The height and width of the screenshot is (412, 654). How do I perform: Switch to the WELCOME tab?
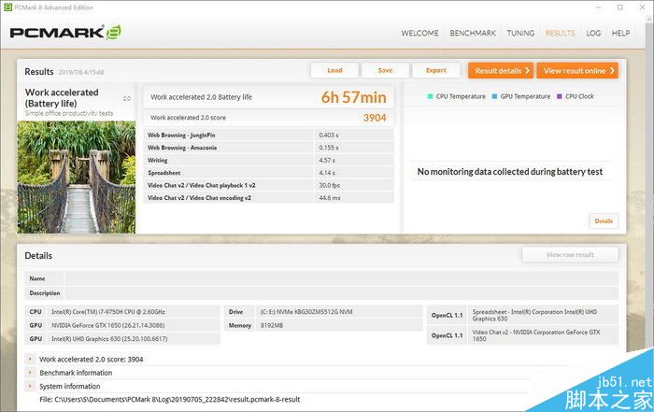419,33
